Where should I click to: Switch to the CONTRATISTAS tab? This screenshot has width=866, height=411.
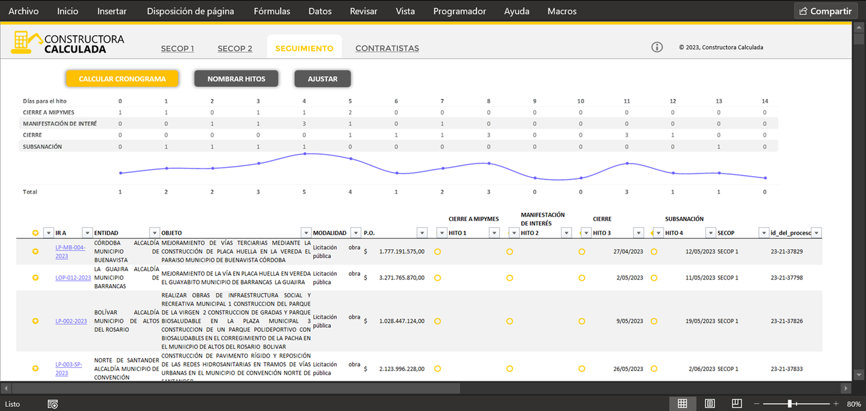(x=387, y=49)
